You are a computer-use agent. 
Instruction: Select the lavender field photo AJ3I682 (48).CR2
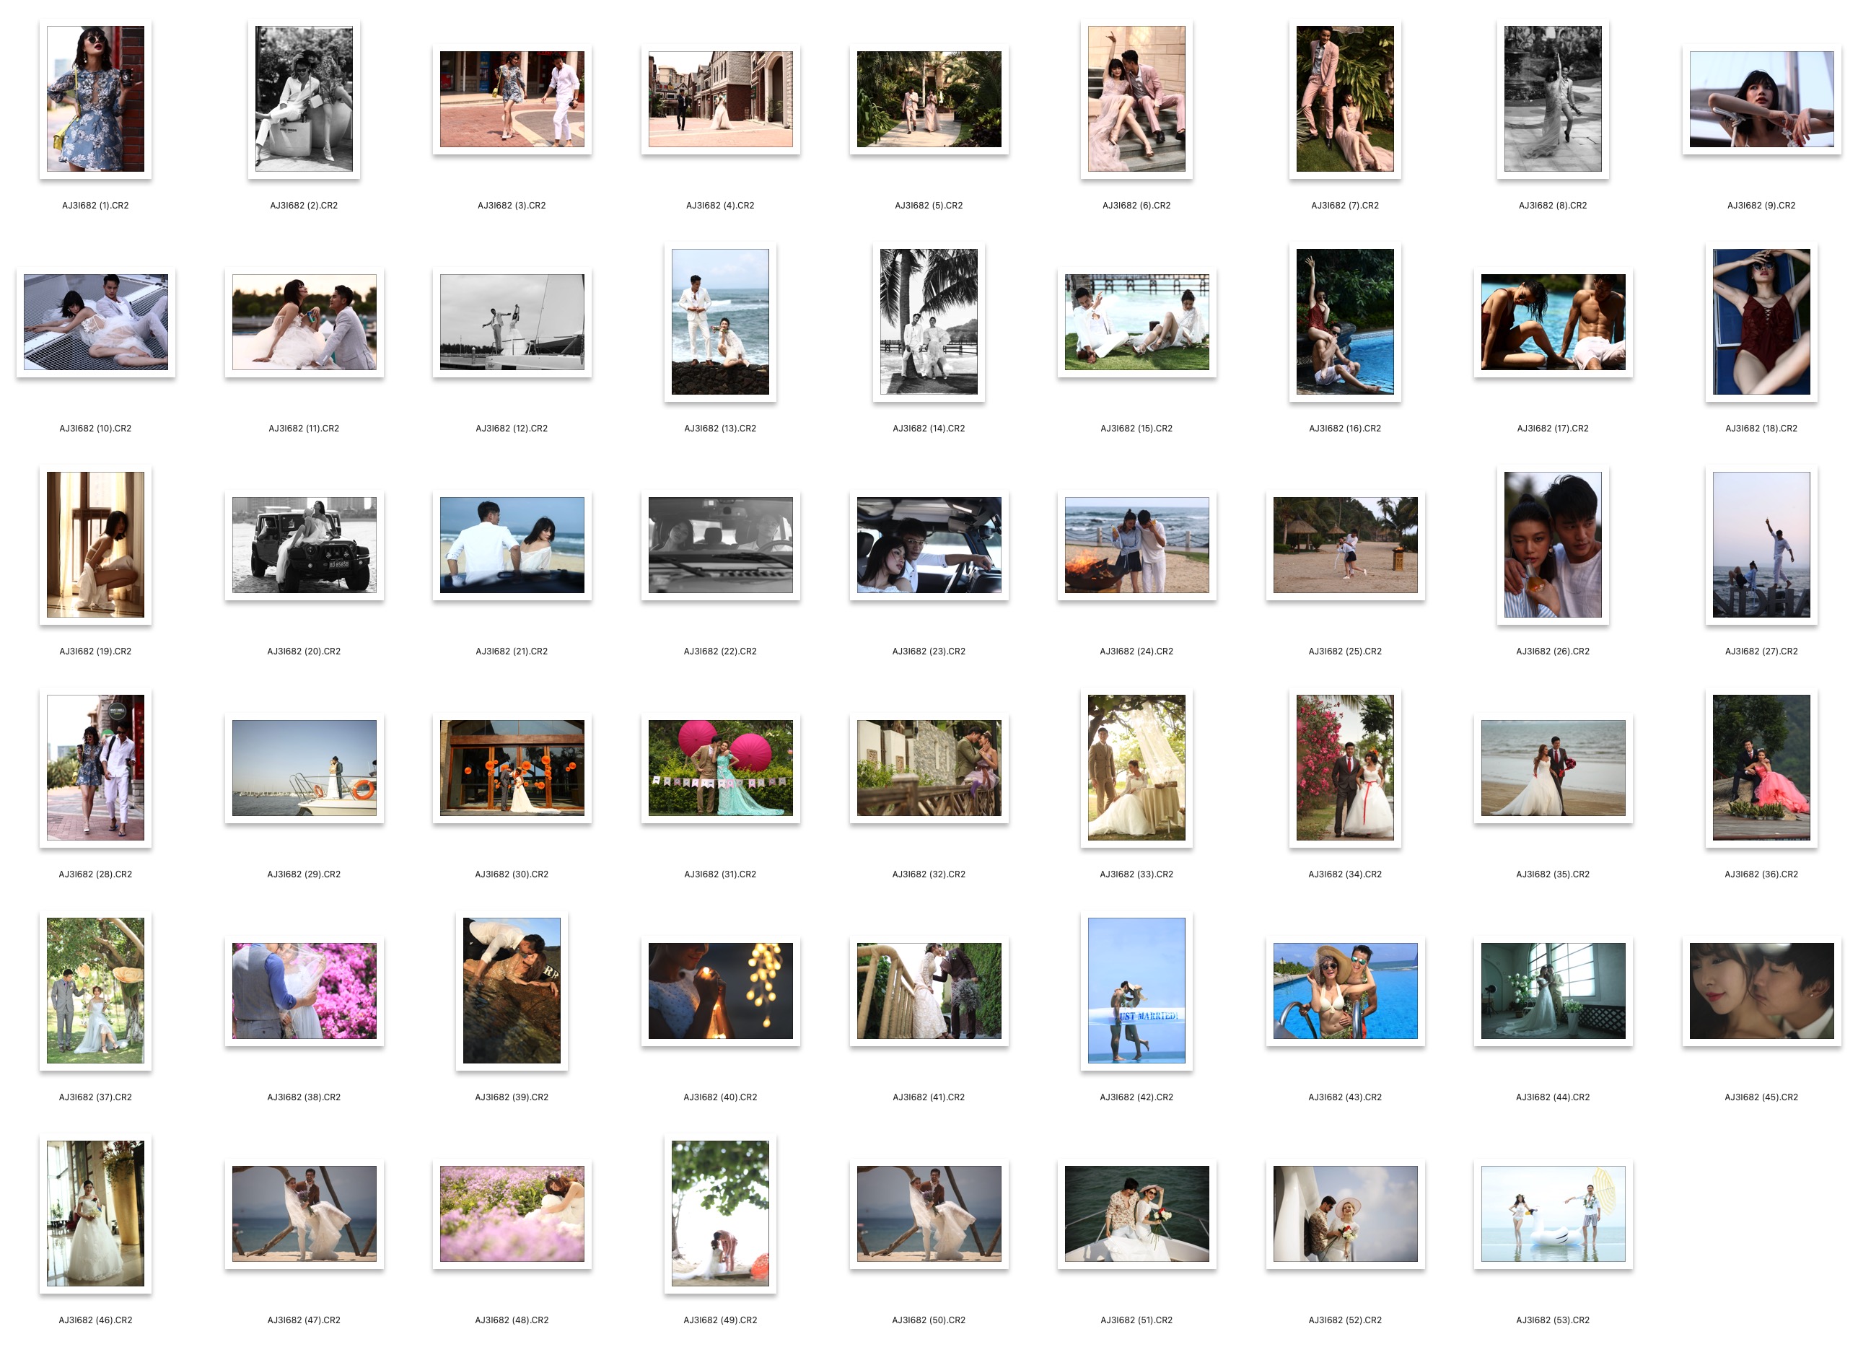click(x=511, y=1214)
